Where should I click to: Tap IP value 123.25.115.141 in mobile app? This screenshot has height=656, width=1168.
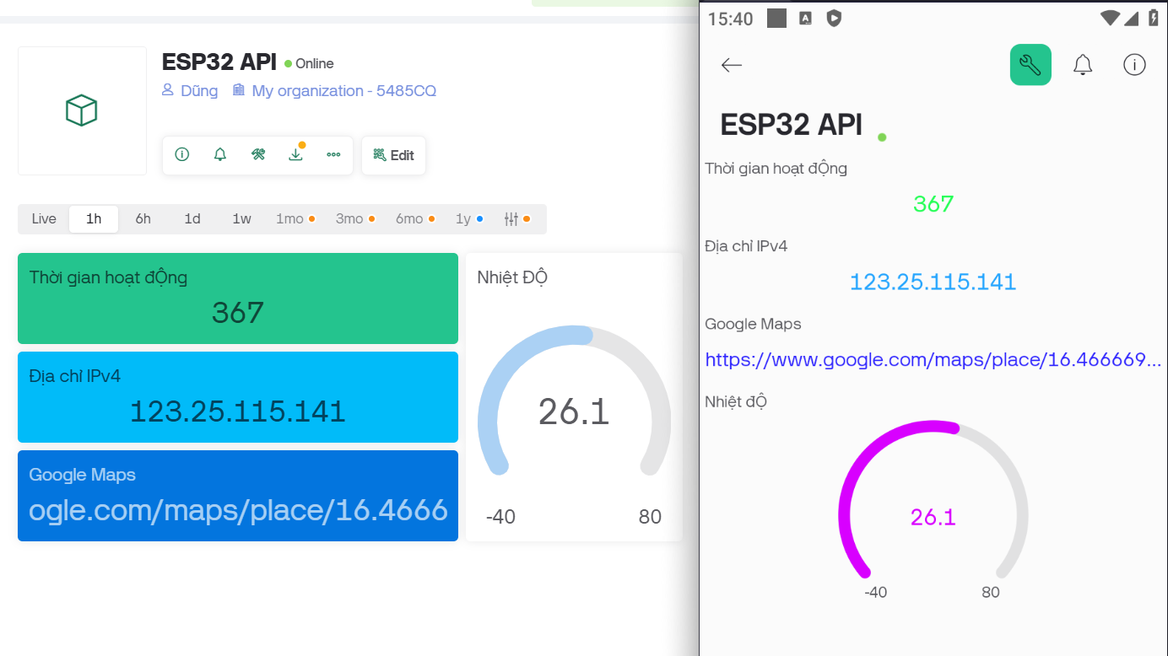pos(933,282)
